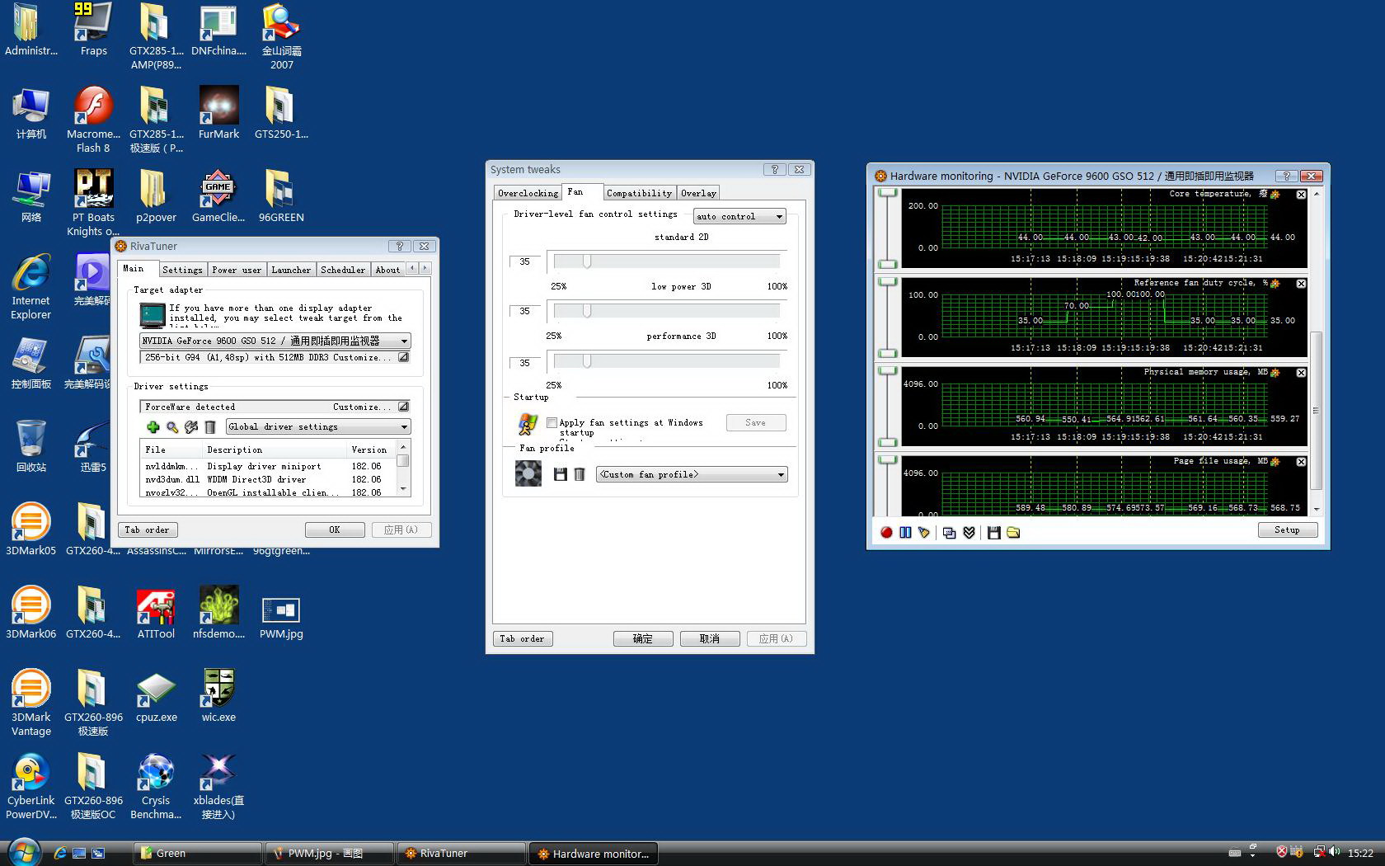Click Setup button in Hardware monitoring
The height and width of the screenshot is (866, 1385).
pyautogui.click(x=1287, y=530)
